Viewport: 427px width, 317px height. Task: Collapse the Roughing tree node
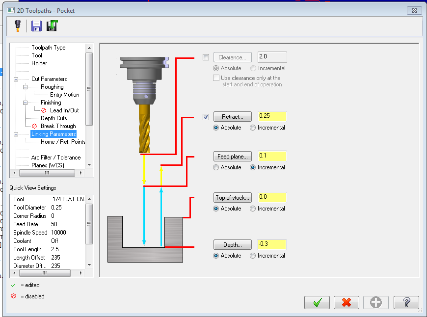pyautogui.click(x=25, y=87)
